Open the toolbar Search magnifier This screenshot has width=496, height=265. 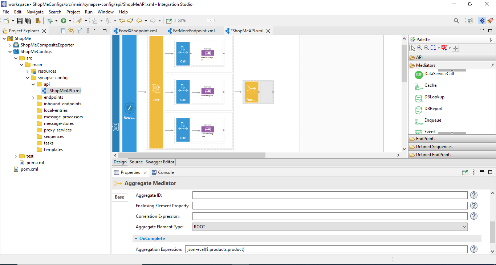coord(457,21)
